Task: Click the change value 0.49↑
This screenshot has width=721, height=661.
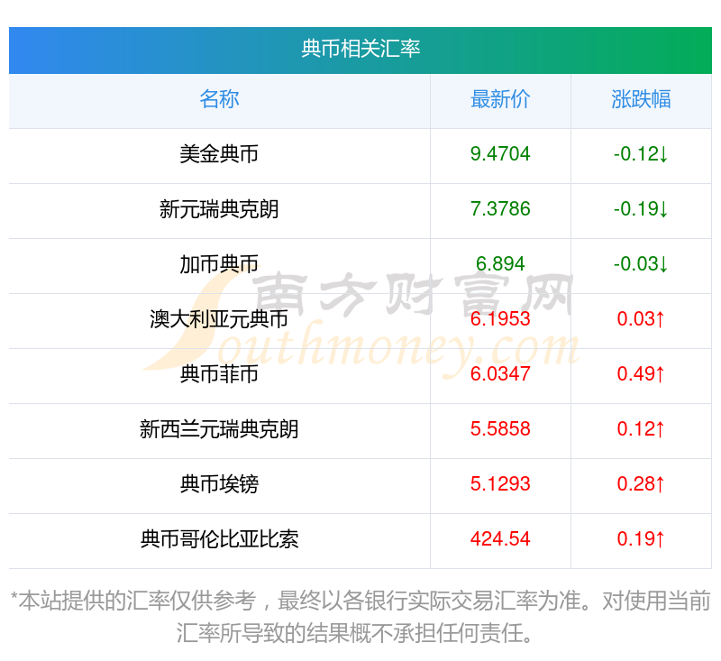Action: [x=641, y=374]
